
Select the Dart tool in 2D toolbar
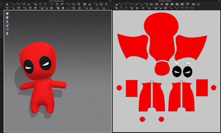pyautogui.click(x=182, y=4)
